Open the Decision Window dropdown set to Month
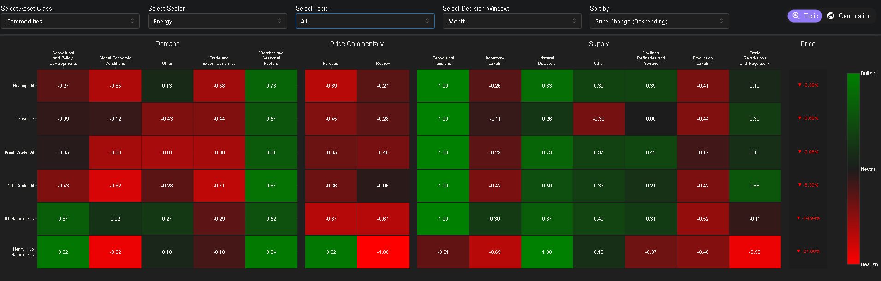This screenshot has height=281, width=881. coord(512,21)
